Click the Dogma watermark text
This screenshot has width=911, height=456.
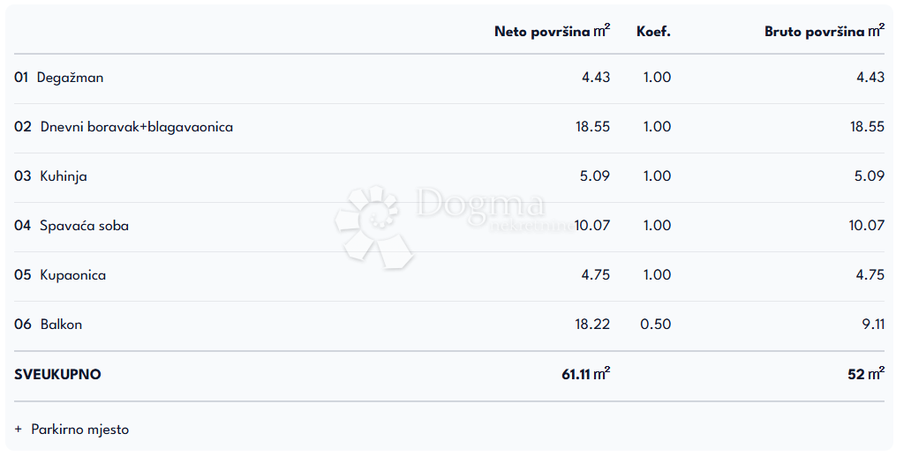pos(481,205)
